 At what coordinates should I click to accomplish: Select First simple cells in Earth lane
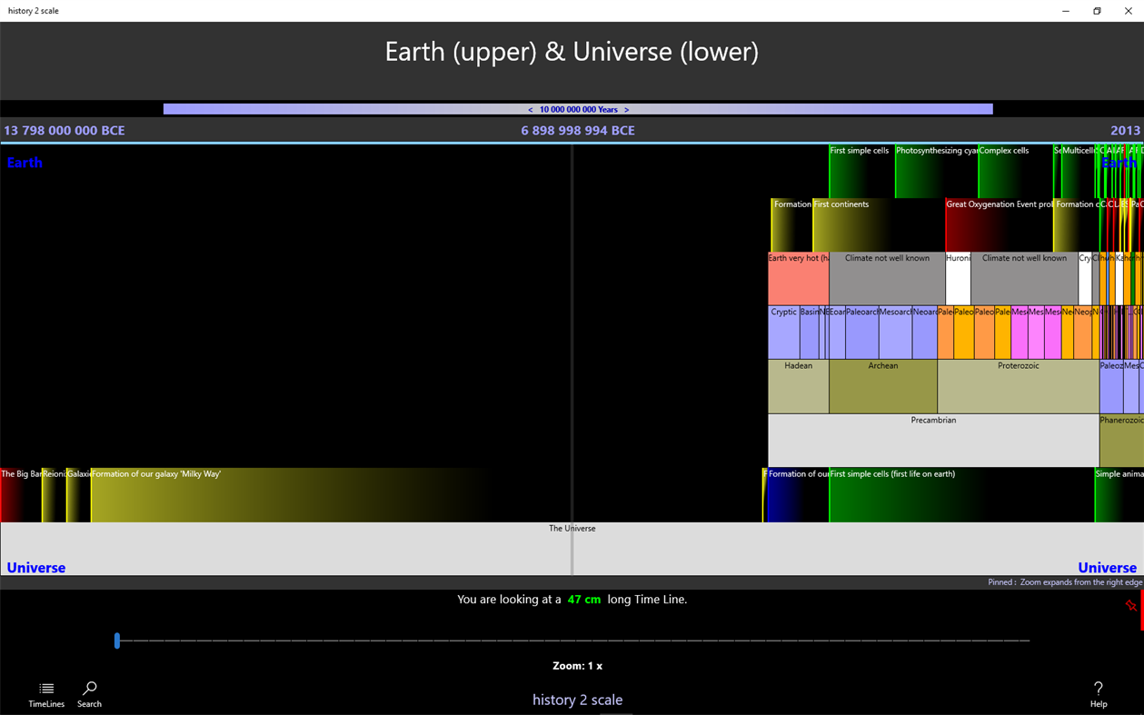pyautogui.click(x=861, y=171)
